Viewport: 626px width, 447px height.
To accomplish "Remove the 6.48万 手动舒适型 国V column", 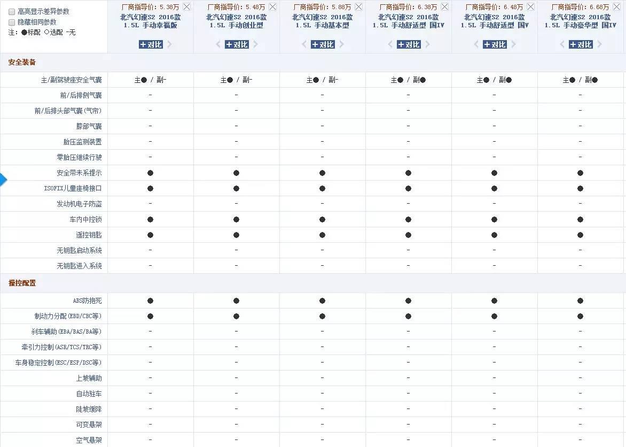I will tap(530, 7).
